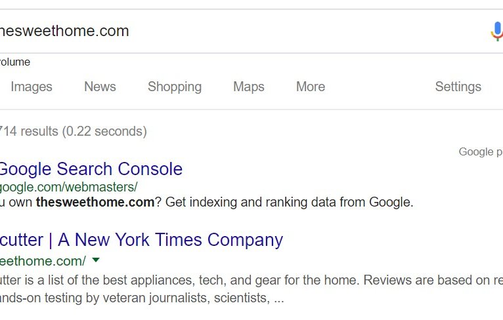
Task: Open the News results tab
Action: tap(100, 87)
